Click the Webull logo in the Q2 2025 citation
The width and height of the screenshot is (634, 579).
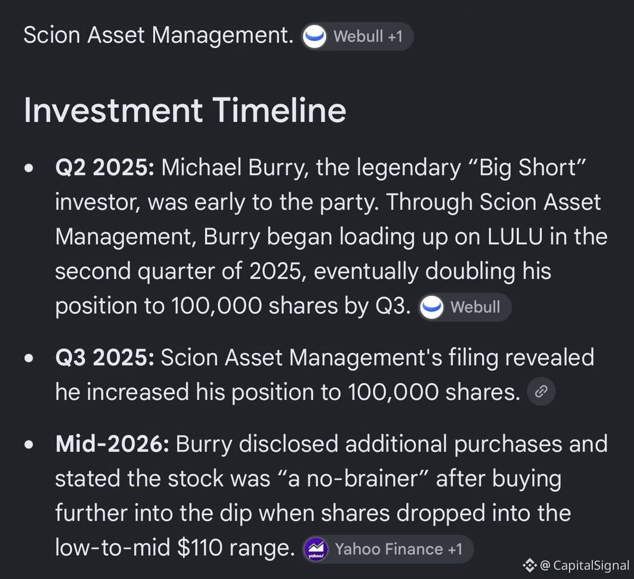point(432,307)
